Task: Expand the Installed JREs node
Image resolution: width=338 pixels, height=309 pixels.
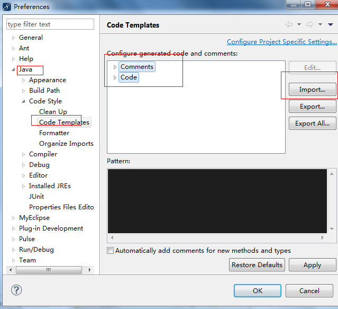Action: pyautogui.click(x=23, y=186)
